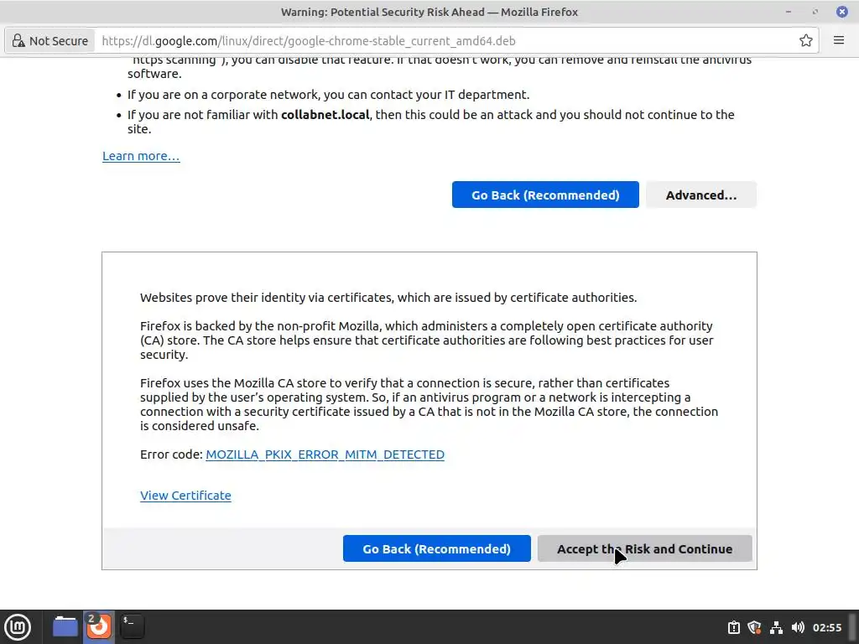This screenshot has height=644, width=859.
Task: Click the lower Go Back (Recommended) button
Action: (436, 548)
